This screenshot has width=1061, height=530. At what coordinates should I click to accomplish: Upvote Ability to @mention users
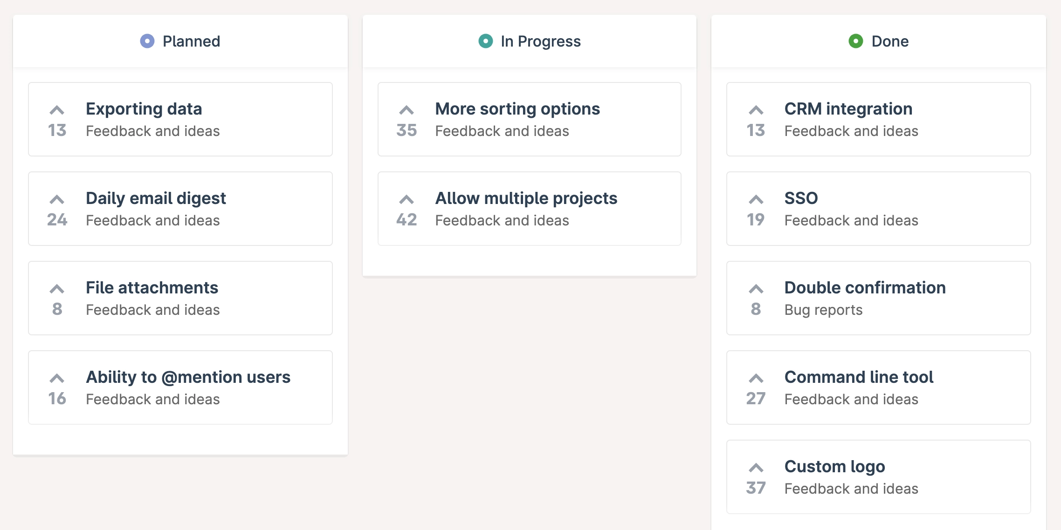point(57,379)
